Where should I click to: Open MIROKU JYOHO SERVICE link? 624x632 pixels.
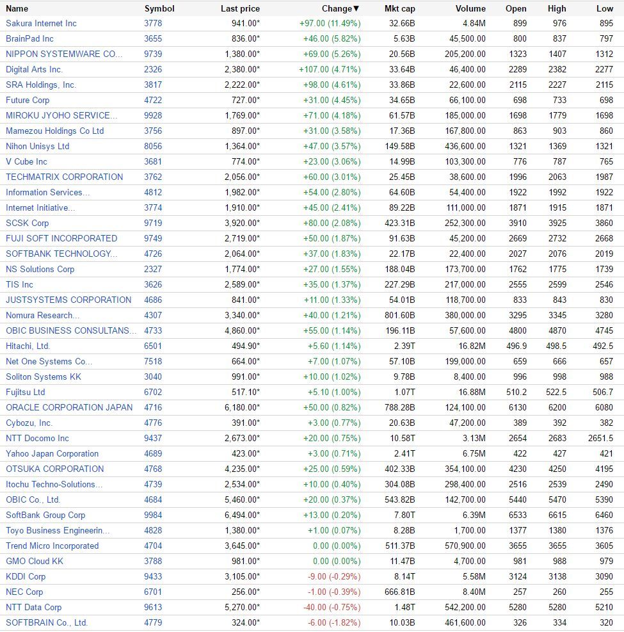pos(61,115)
